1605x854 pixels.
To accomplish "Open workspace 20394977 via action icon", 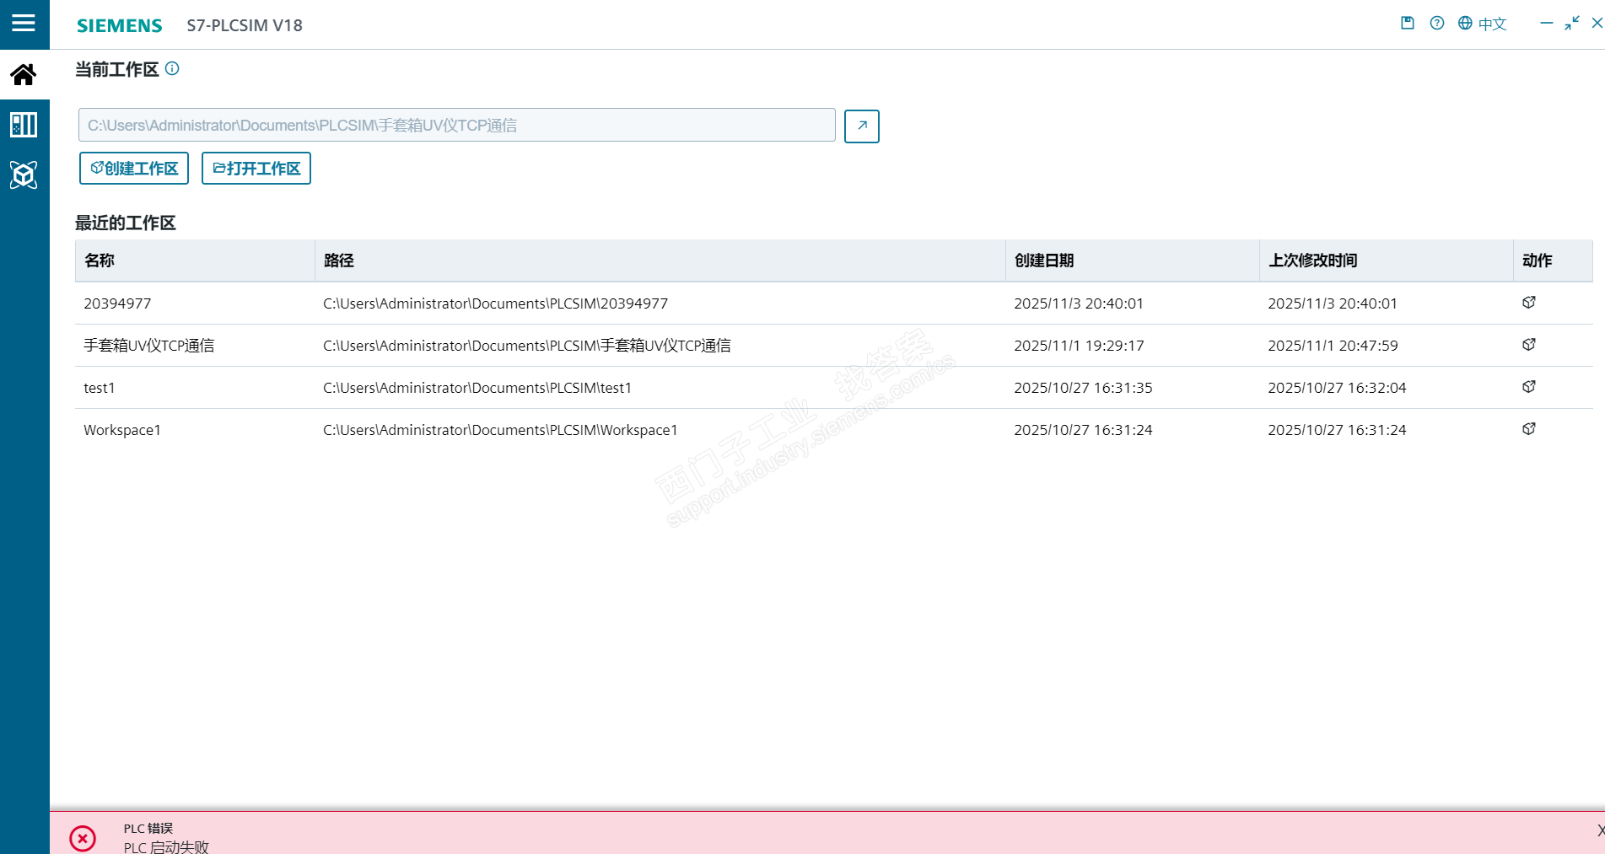I will tap(1529, 303).
